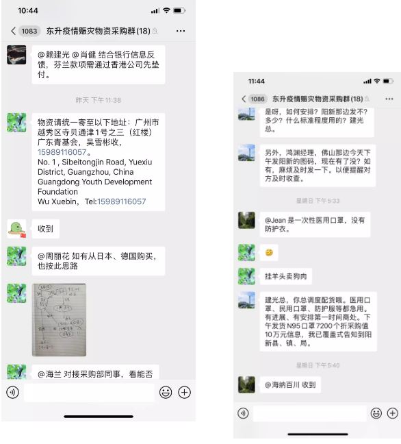Tap the voice input icon in left chat
The width and height of the screenshot is (401, 444).
tap(13, 393)
